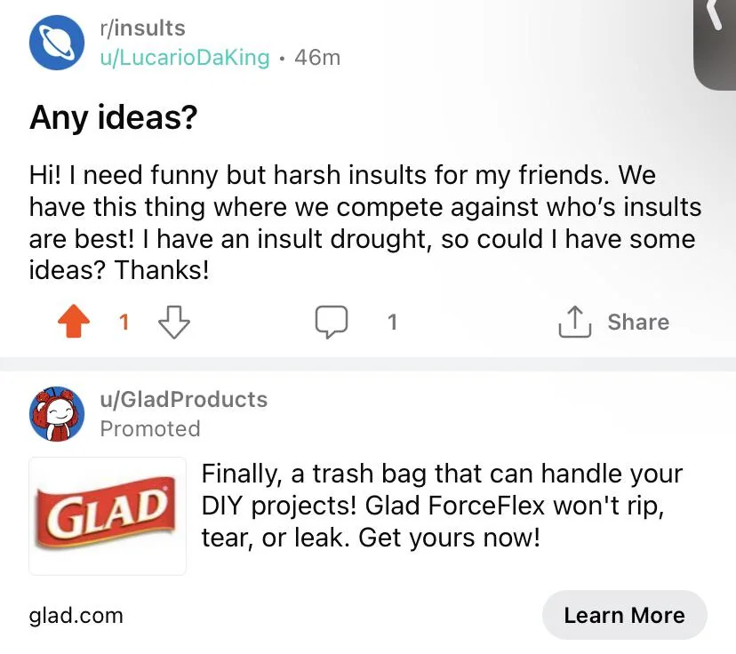Screen dimensions: 736x654
Task: Open comments via the speech bubble icon
Action: pos(332,323)
